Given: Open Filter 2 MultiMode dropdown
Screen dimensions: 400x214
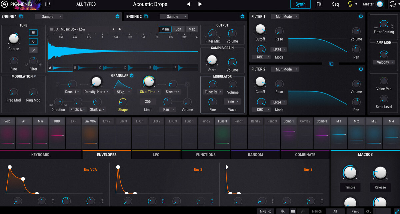Looking at the screenshot, I should 285,69.
